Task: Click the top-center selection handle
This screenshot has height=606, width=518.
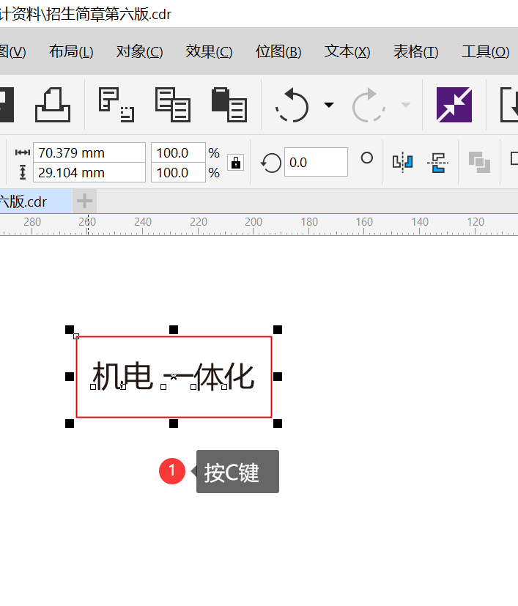Action: (174, 330)
